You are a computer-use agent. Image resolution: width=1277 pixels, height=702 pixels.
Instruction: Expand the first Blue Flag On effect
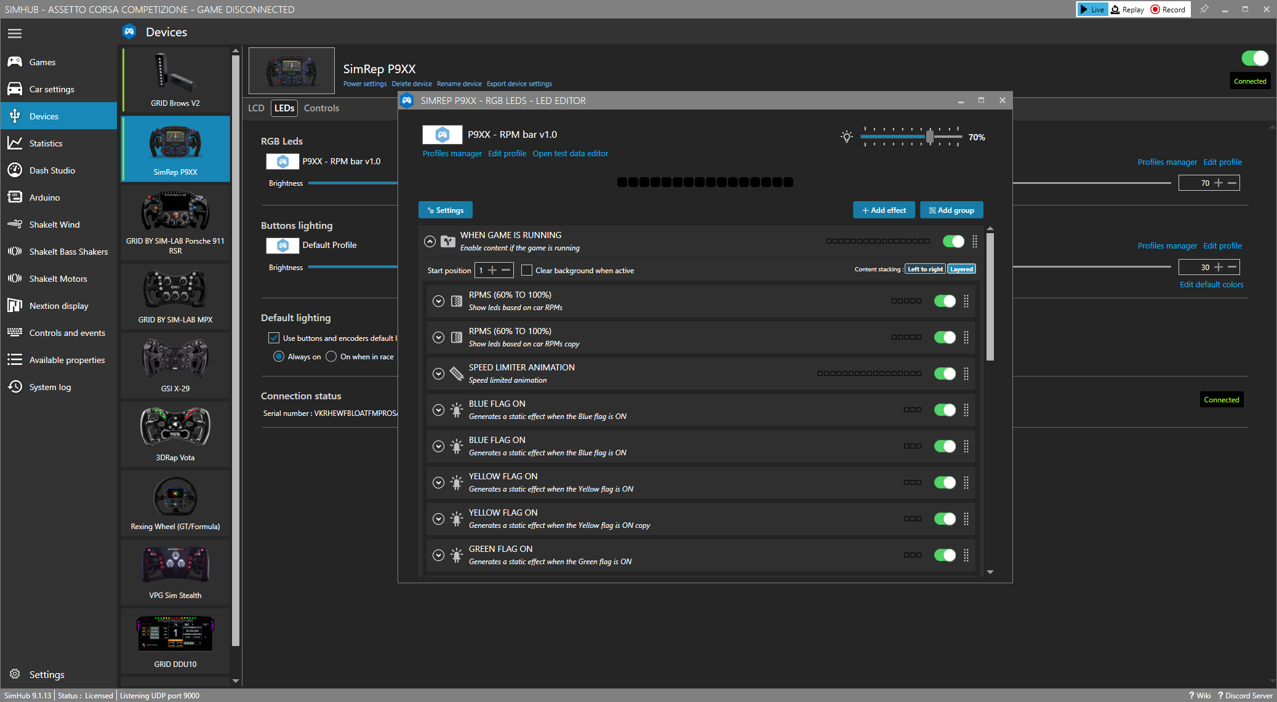pos(438,410)
